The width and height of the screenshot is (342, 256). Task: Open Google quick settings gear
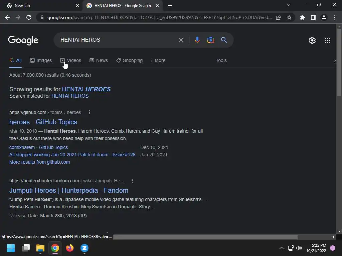coord(312,40)
